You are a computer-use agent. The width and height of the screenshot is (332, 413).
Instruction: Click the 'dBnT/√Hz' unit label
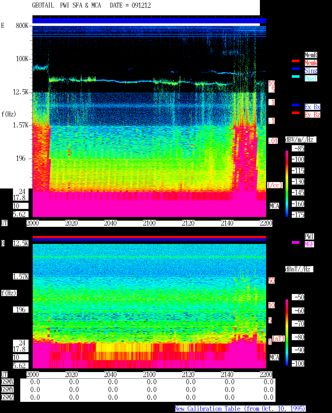[299, 269]
